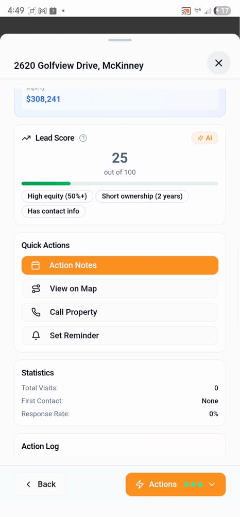Click the Lead Score trend arrow icon
The image size is (240, 517).
click(26, 138)
